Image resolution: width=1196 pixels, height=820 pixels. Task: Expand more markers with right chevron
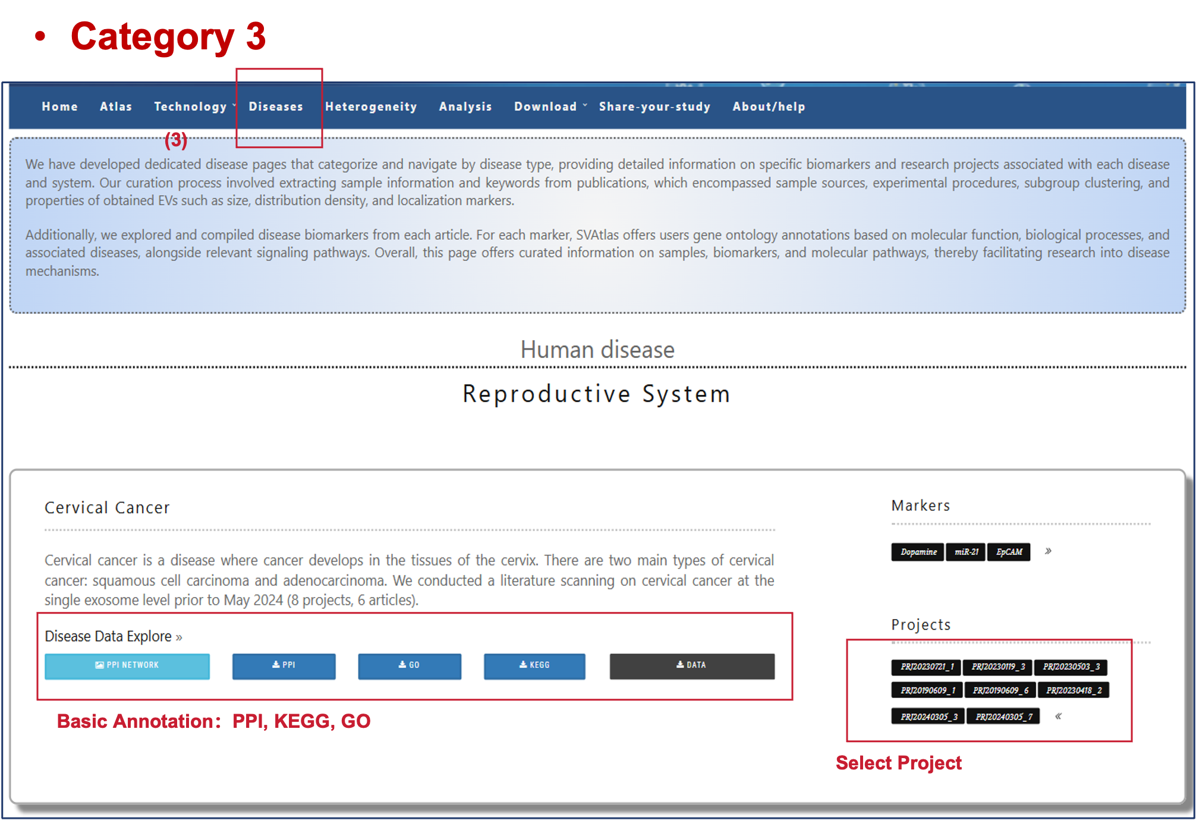[1048, 551]
